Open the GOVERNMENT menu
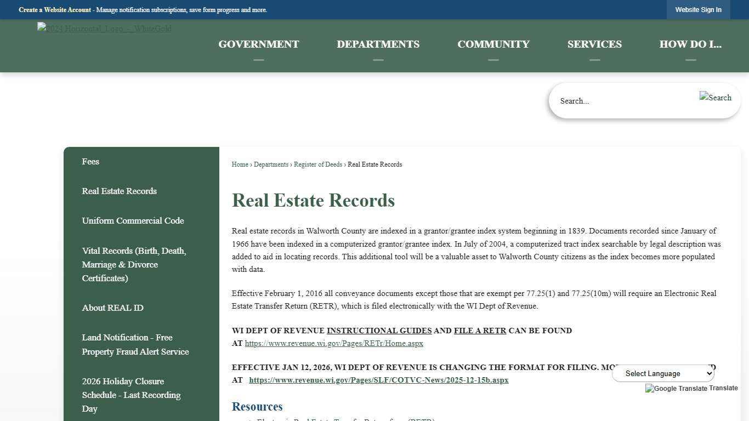749x421 pixels. click(258, 44)
